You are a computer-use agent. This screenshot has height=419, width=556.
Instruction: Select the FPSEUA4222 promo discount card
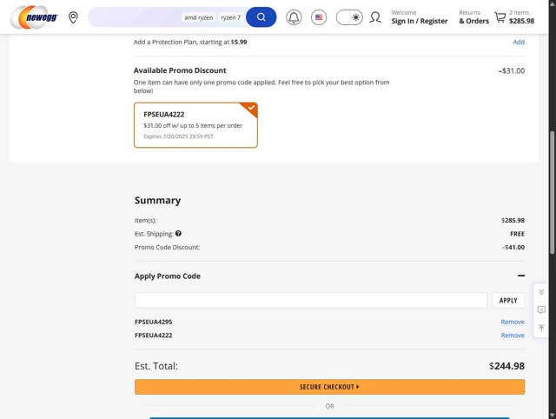point(195,125)
